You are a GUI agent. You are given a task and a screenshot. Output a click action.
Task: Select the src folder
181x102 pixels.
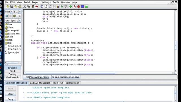8,43
